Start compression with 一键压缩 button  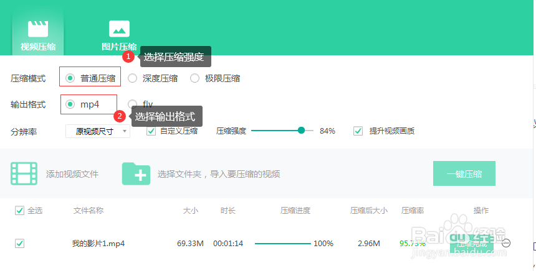click(x=464, y=173)
